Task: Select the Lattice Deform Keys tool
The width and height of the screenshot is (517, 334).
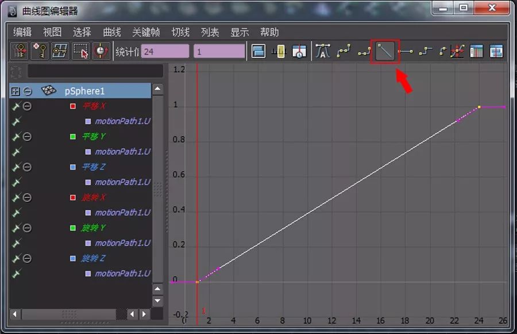Action: (60, 51)
